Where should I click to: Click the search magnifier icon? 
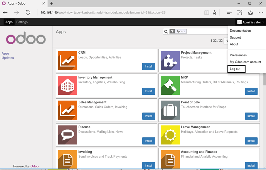[166, 32]
